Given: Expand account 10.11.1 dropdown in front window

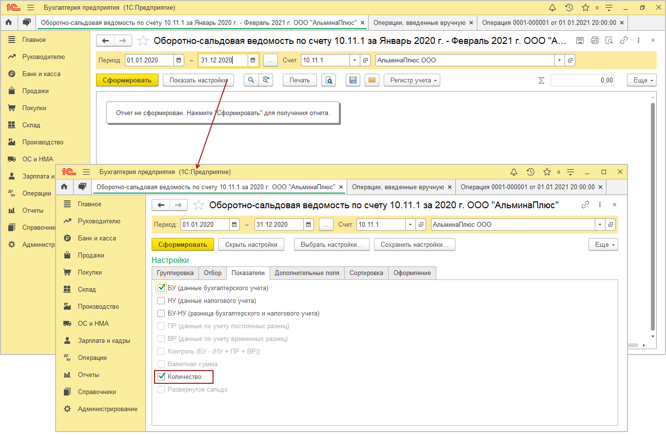Looking at the screenshot, I should click(411, 225).
